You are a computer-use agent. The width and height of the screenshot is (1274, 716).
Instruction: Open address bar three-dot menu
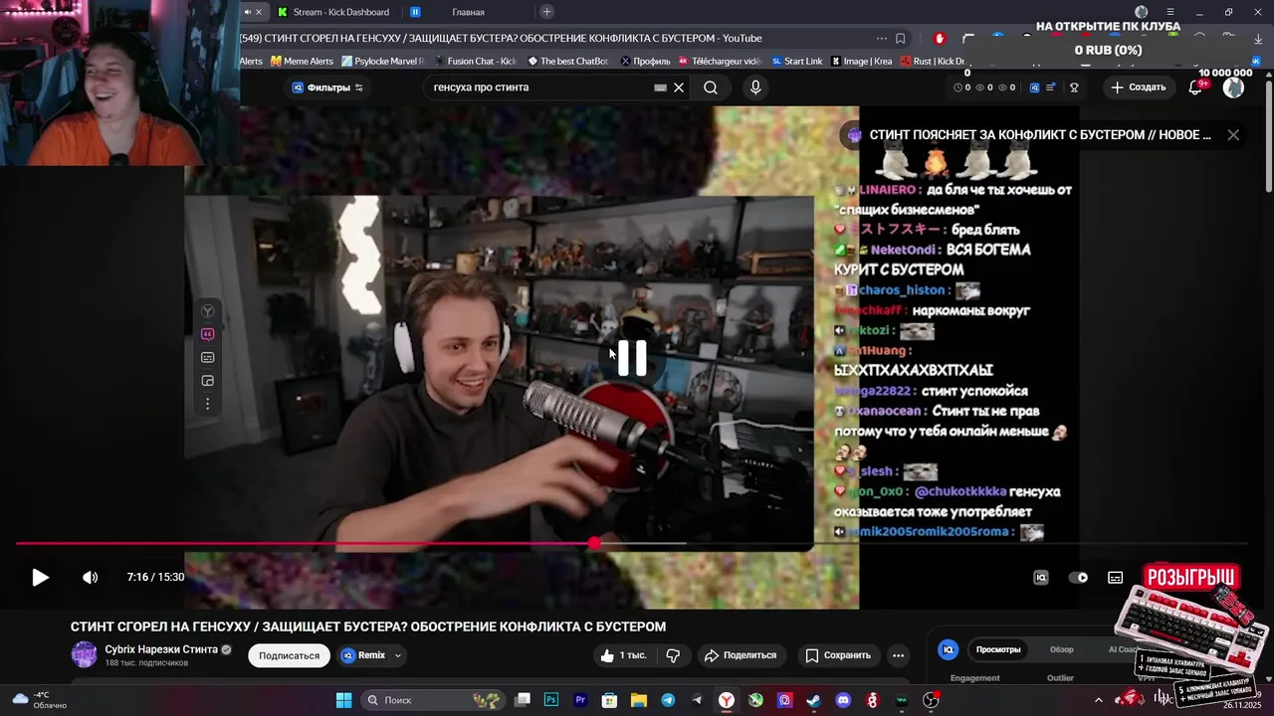pyautogui.click(x=881, y=39)
